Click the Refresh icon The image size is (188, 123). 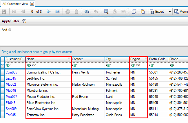[87, 12]
